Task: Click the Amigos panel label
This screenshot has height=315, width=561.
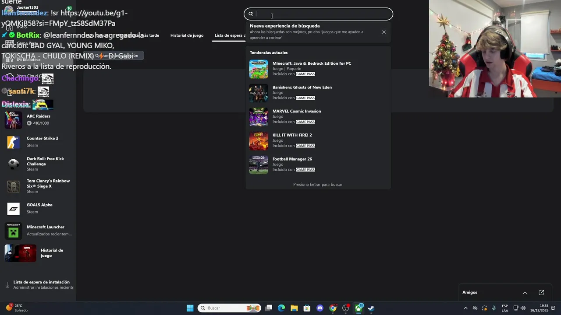Action: pyautogui.click(x=470, y=293)
